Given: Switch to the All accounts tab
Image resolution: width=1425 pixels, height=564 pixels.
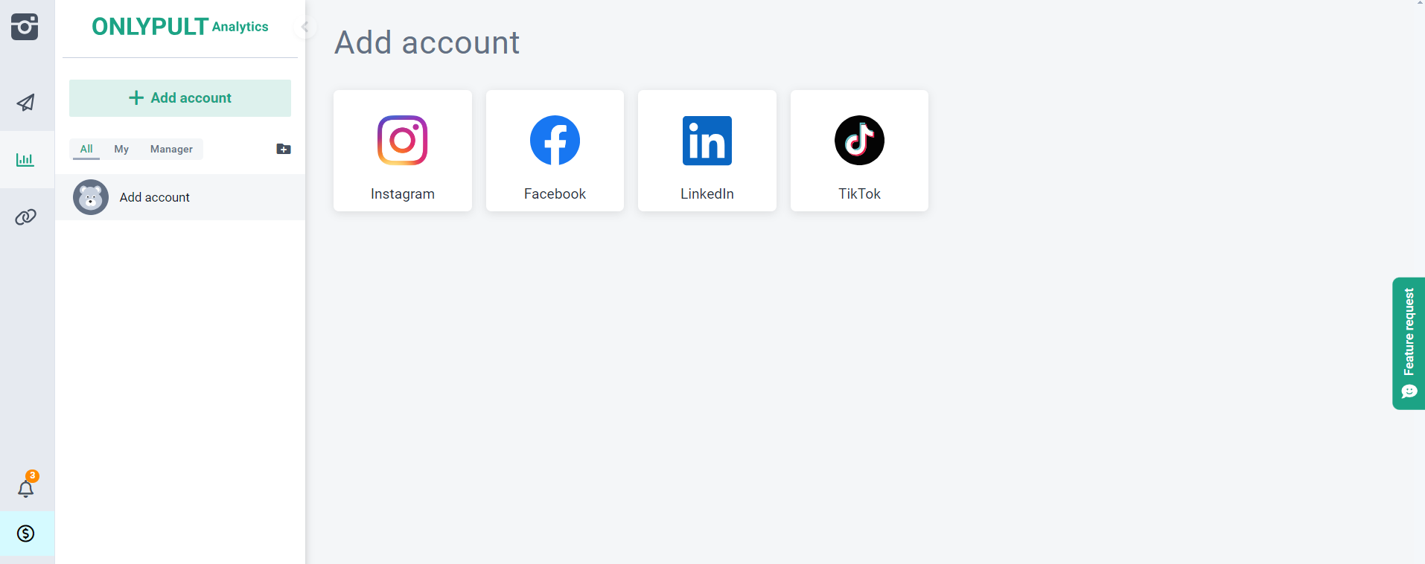Looking at the screenshot, I should click(86, 149).
